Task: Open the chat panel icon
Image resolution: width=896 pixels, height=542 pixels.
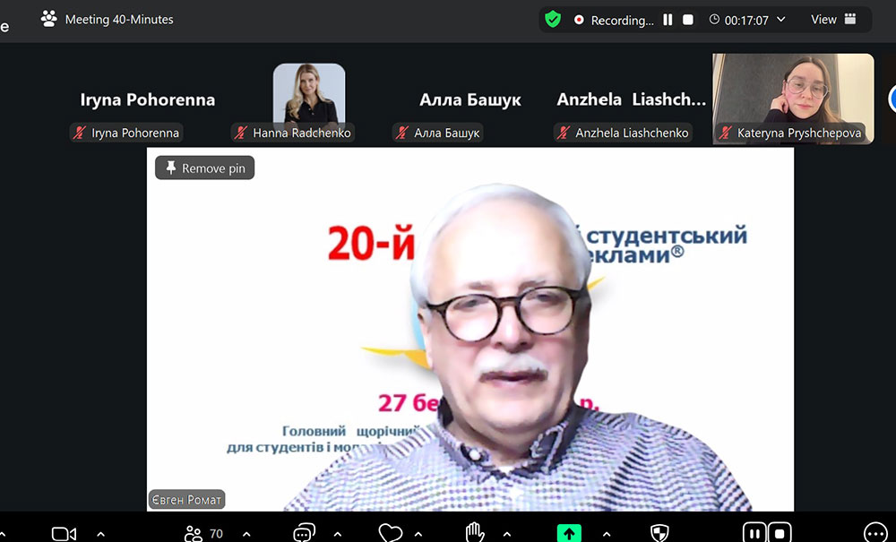Action: pyautogui.click(x=304, y=533)
